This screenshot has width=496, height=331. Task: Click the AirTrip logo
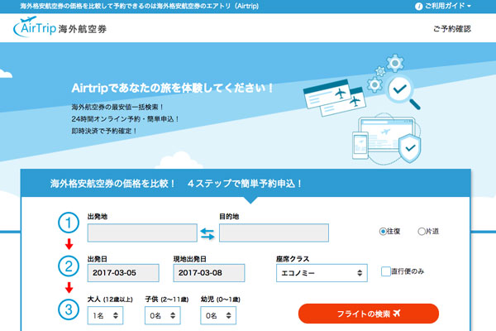click(x=60, y=27)
